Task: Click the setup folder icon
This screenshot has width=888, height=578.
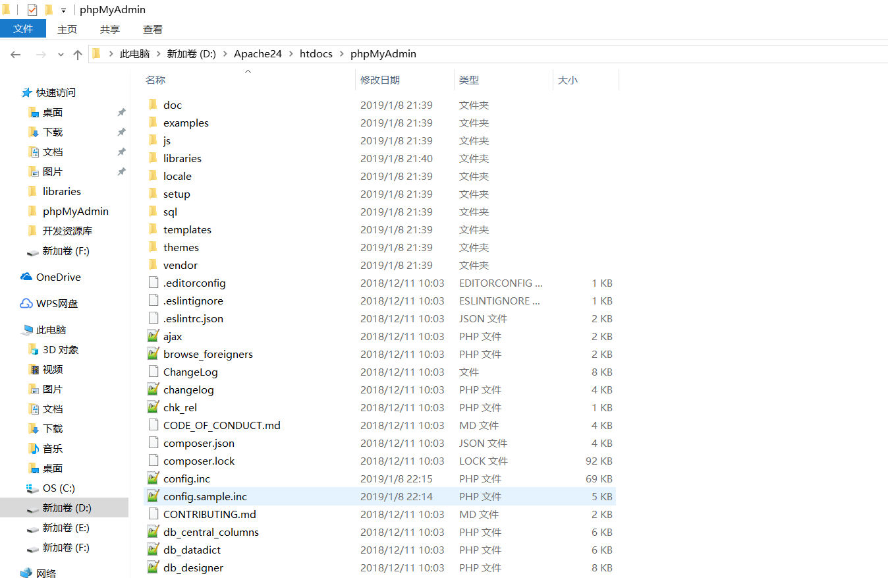Action: tap(153, 194)
